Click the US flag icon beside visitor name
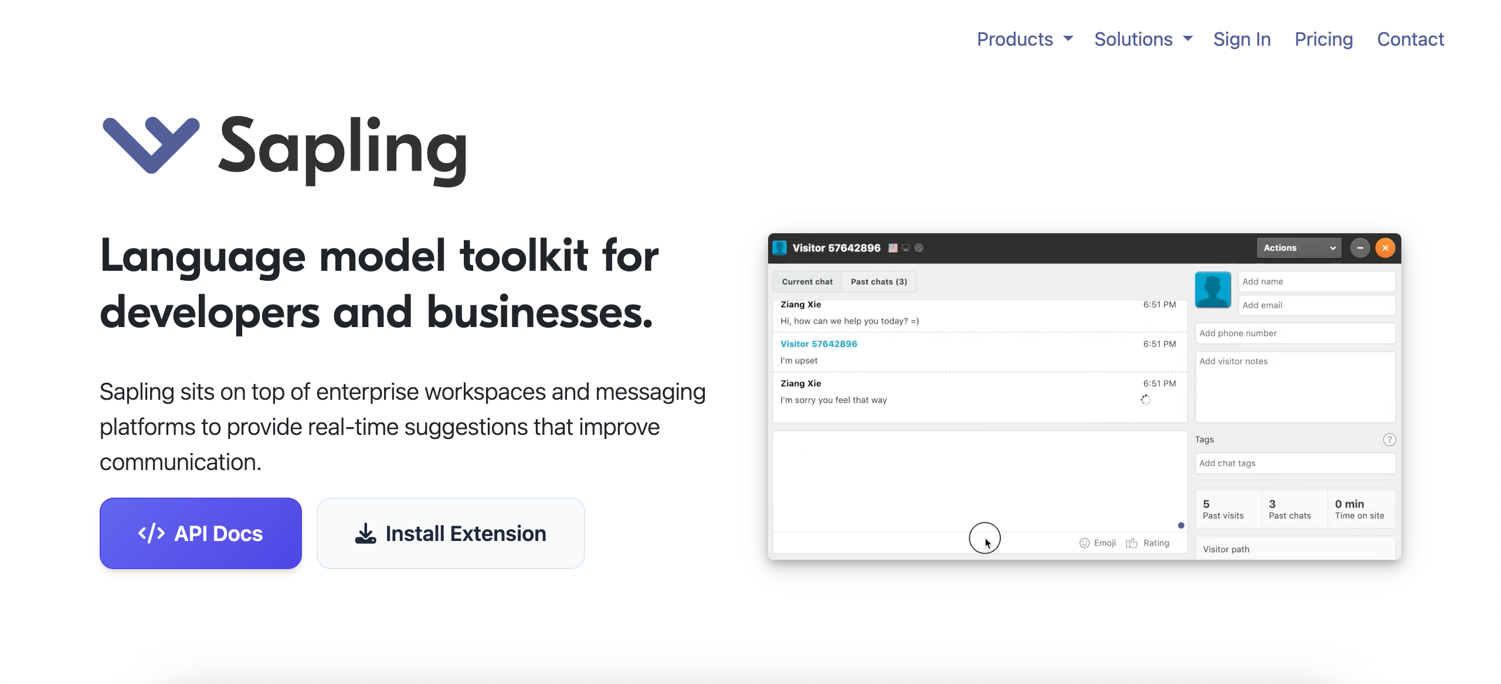Image resolution: width=1501 pixels, height=684 pixels. 892,248
